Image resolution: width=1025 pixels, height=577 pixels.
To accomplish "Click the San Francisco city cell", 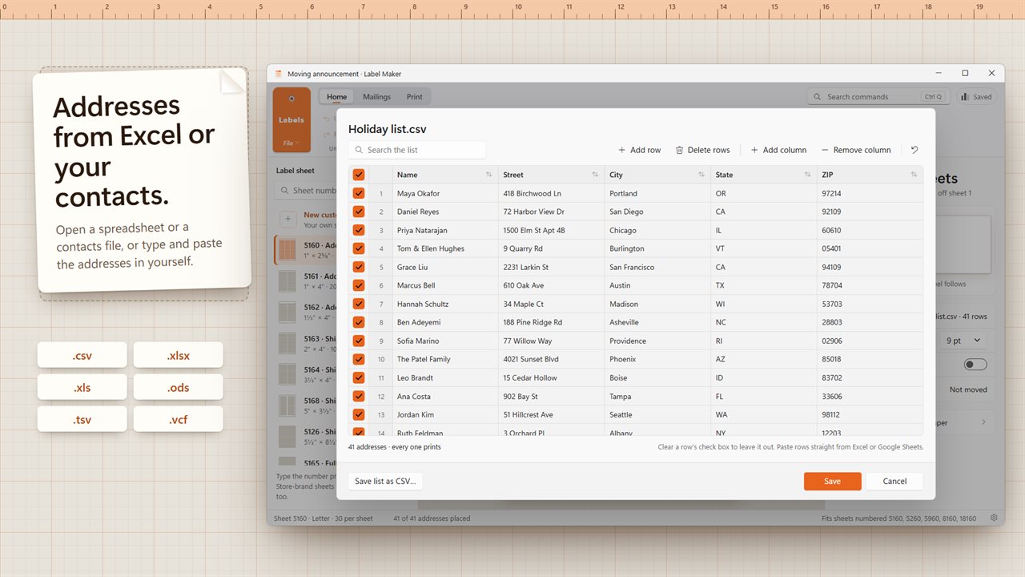I will pyautogui.click(x=657, y=267).
